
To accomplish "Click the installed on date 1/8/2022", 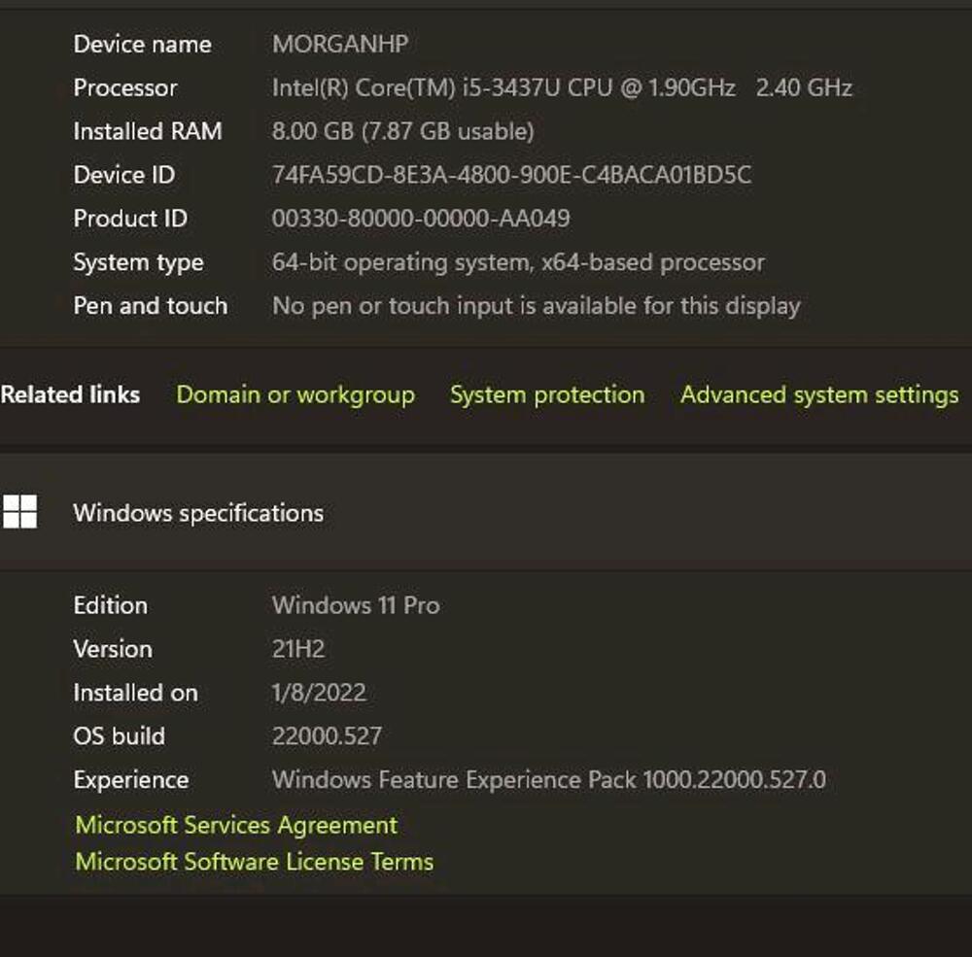I will point(318,693).
